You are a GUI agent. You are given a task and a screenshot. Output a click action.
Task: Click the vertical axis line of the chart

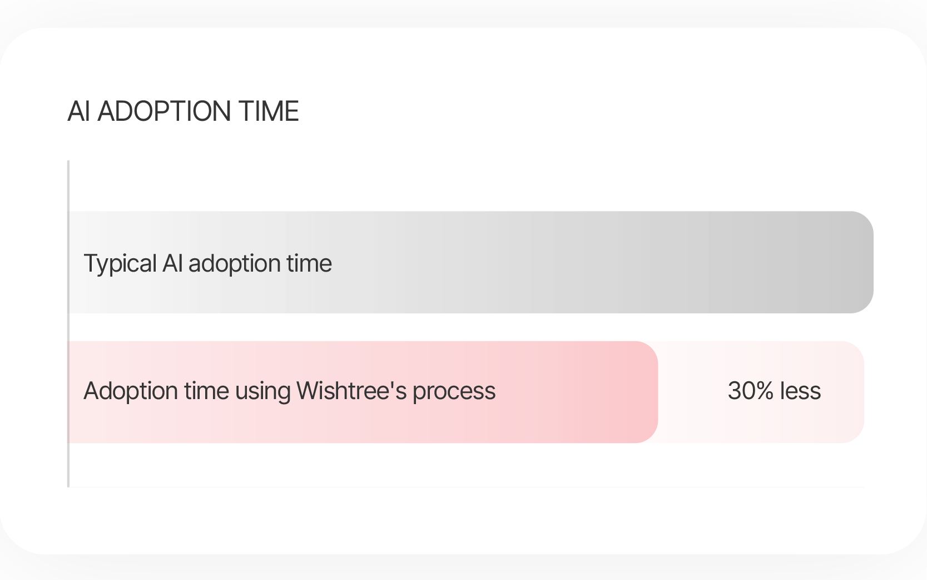click(x=68, y=324)
